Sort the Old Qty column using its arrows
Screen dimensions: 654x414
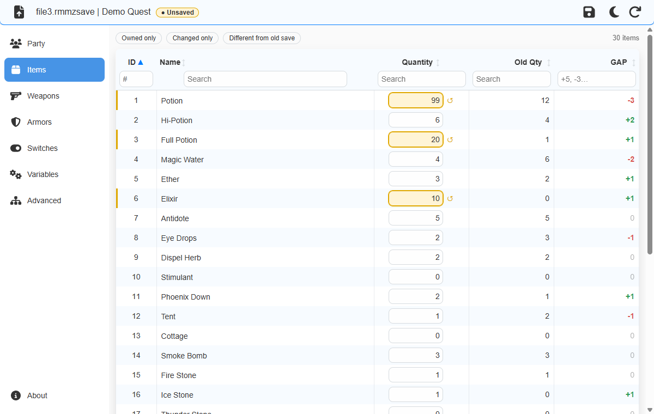(x=549, y=63)
